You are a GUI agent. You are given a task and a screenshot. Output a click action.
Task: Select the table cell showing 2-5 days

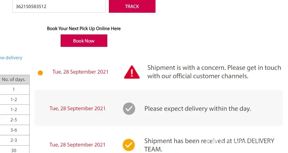pyautogui.click(x=14, y=120)
